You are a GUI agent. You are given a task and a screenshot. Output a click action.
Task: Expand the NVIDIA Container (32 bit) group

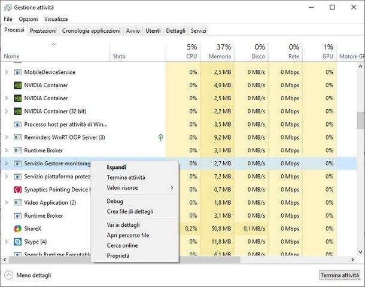click(7, 111)
